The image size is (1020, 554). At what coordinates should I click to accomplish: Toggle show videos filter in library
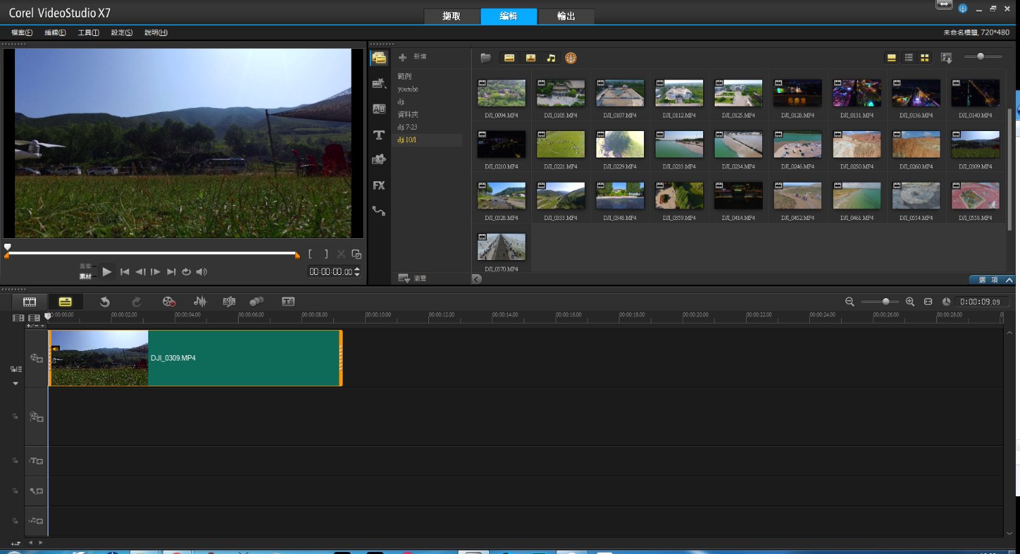(x=509, y=58)
